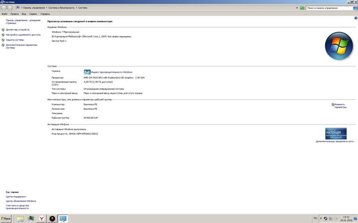Click the green refresh button by address bar
The image size is (358, 223).
(303, 8)
